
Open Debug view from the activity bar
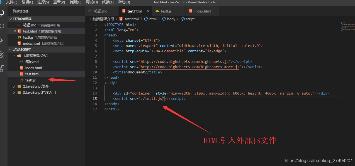coord(2,54)
